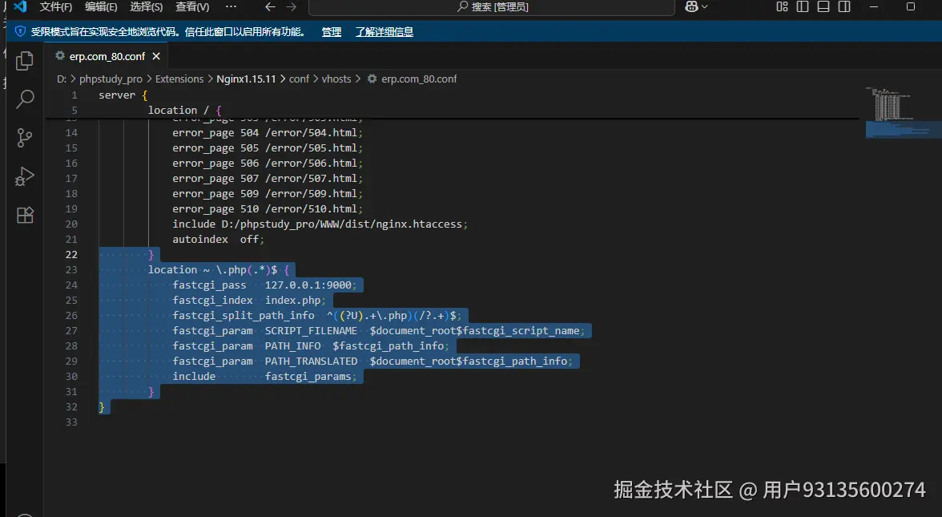Open the 文件(F) menu
The height and width of the screenshot is (517, 942).
56,6
